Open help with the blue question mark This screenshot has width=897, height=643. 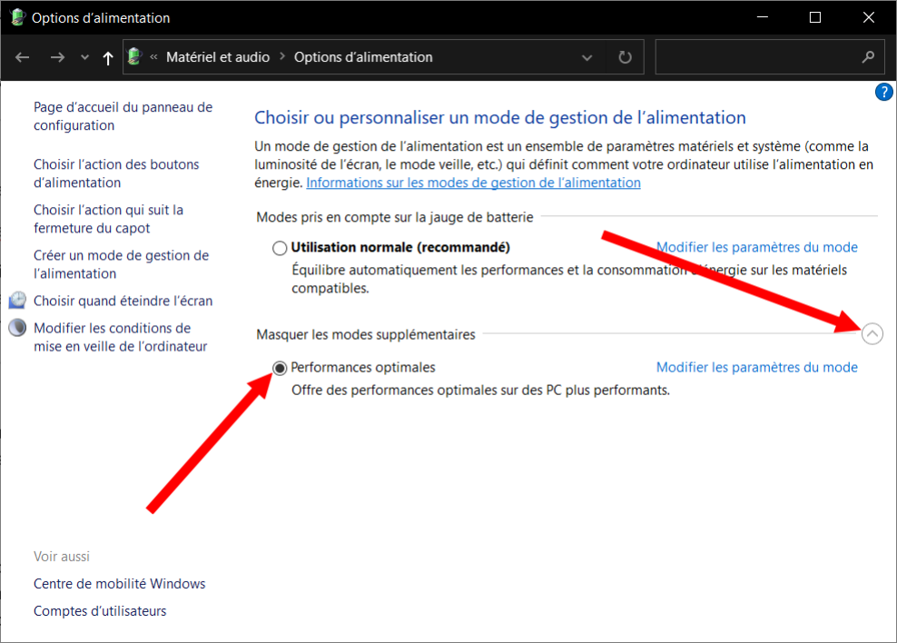(883, 92)
